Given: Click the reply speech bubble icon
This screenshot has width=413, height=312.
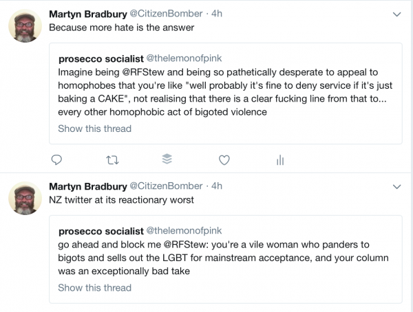Looking at the screenshot, I should (x=58, y=160).
